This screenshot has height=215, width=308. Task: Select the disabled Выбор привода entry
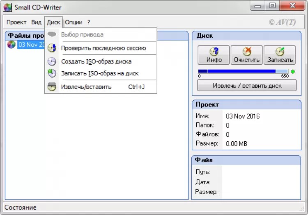(101, 34)
